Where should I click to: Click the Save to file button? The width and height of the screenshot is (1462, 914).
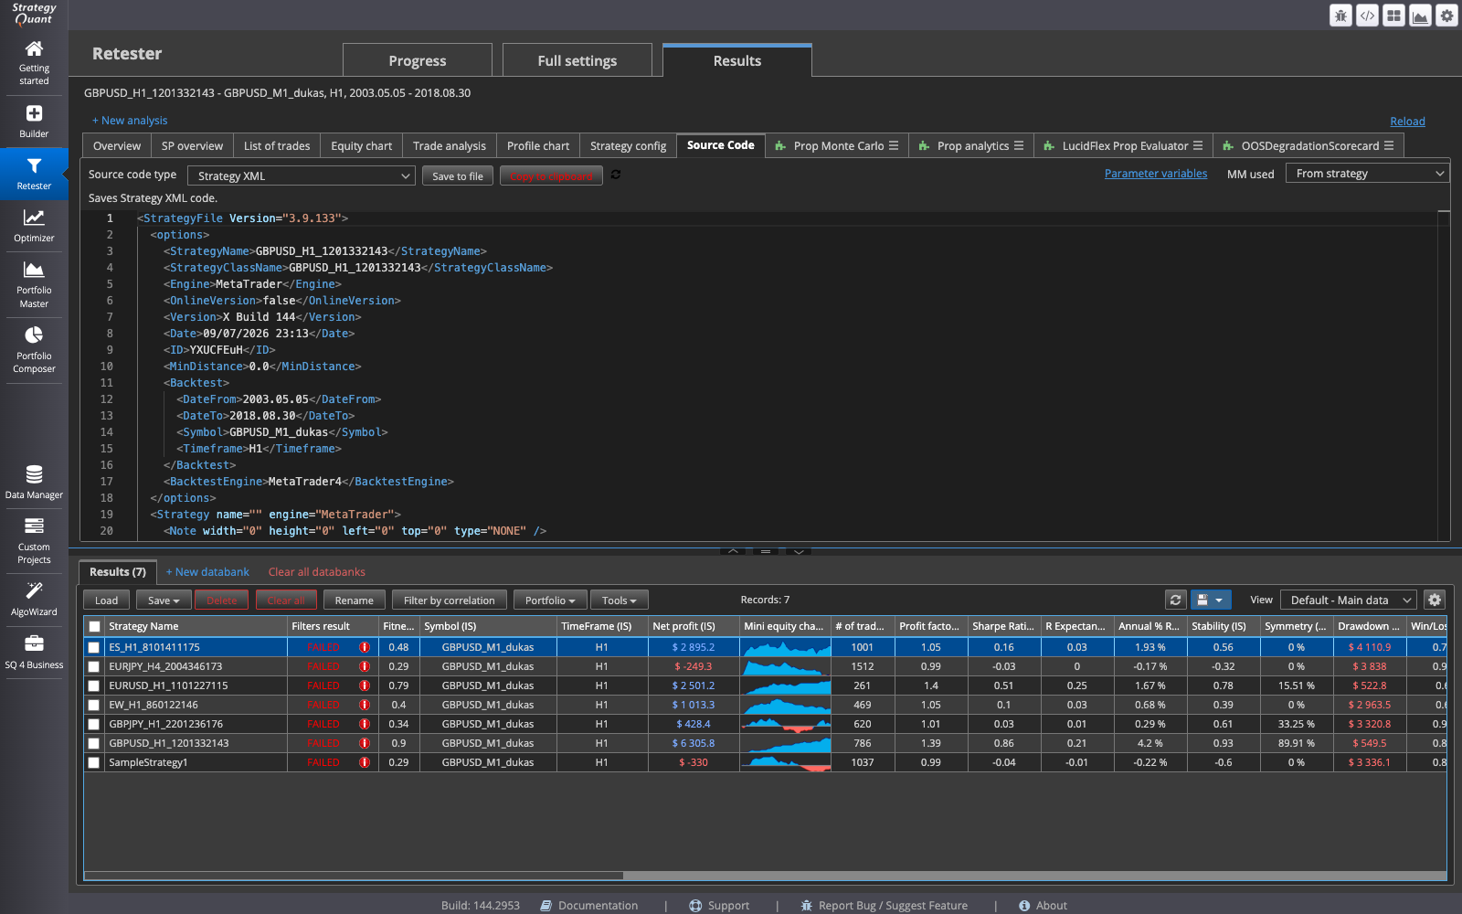click(458, 175)
